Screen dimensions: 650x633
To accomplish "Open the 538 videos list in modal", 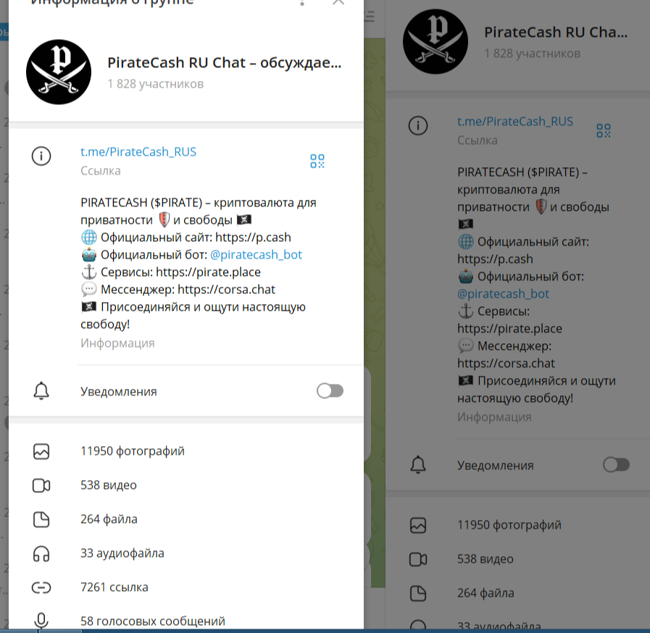I will pos(186,485).
